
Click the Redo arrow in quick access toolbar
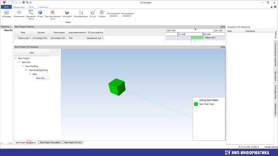[31, 3]
